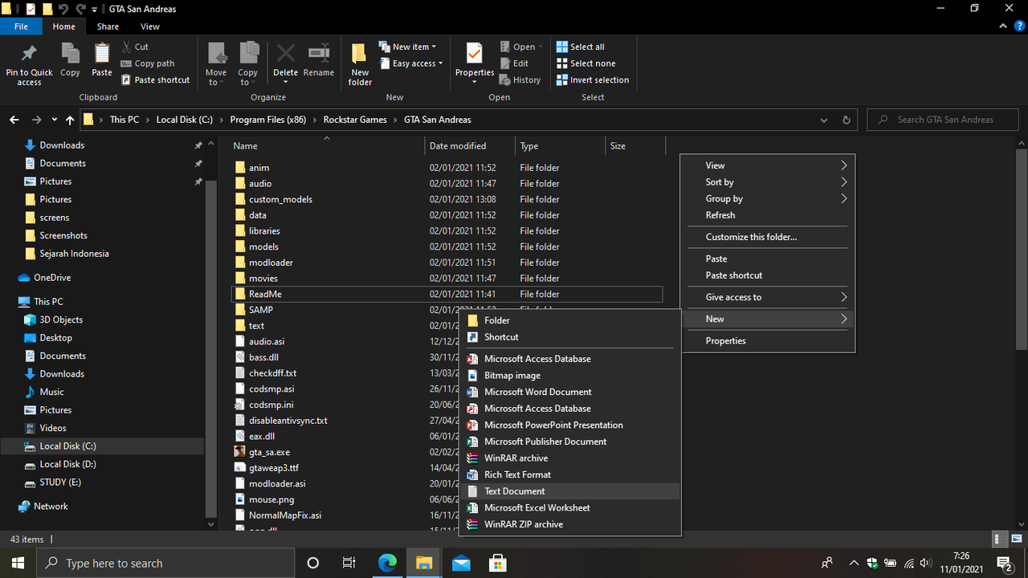Screen dimensions: 1028x578
Task: Click the Copy ribbon icon
Action: 70,54
